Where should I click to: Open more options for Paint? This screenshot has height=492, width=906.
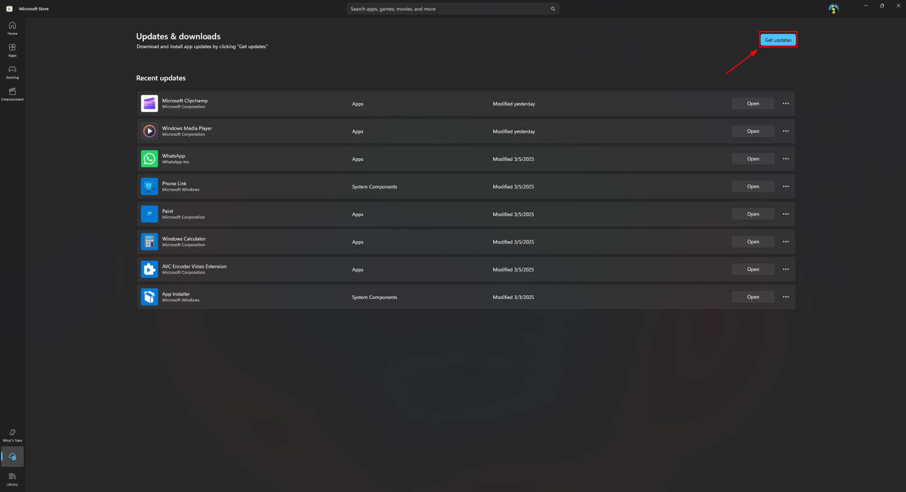click(x=785, y=214)
